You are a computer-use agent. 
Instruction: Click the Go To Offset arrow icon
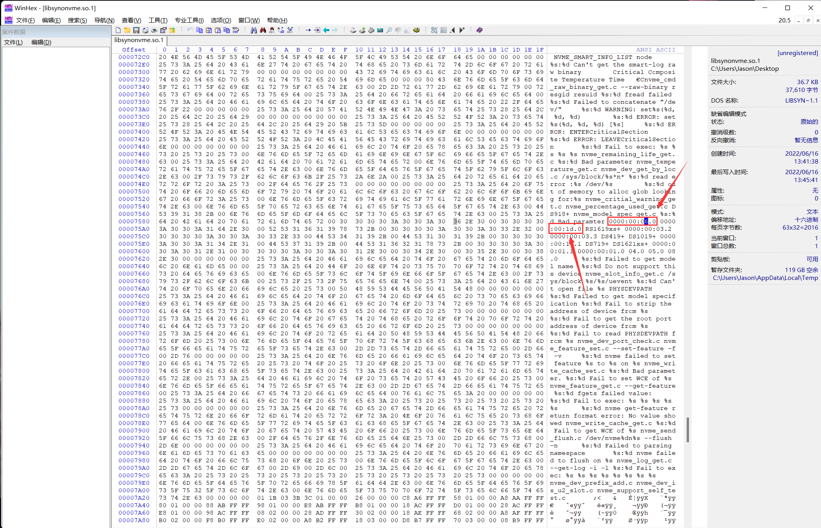308,30
